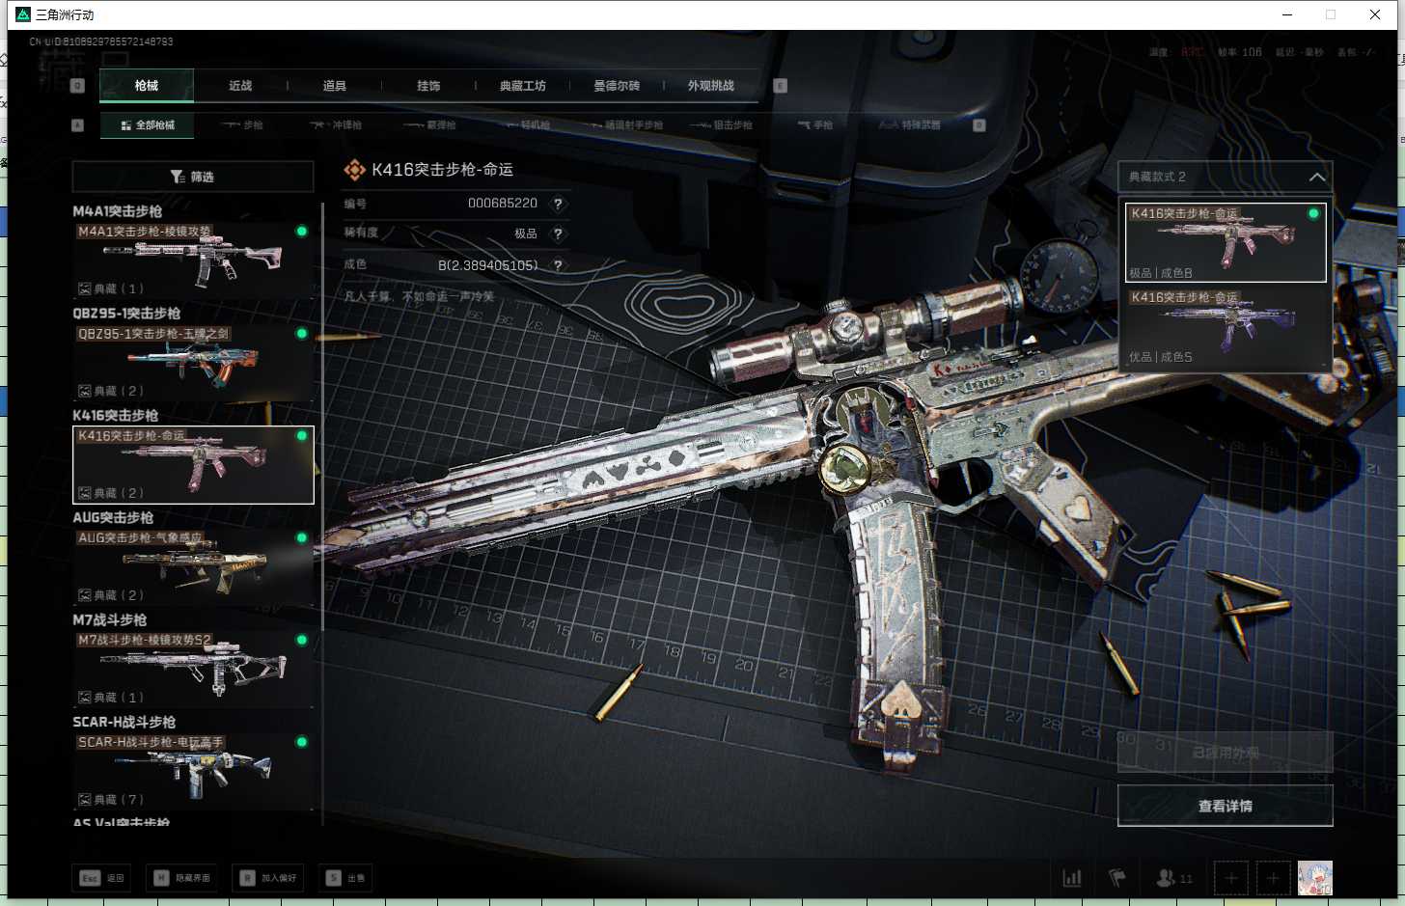Open the 典藏工坊 tab
Screen dimensions: 1405x906
(x=522, y=86)
